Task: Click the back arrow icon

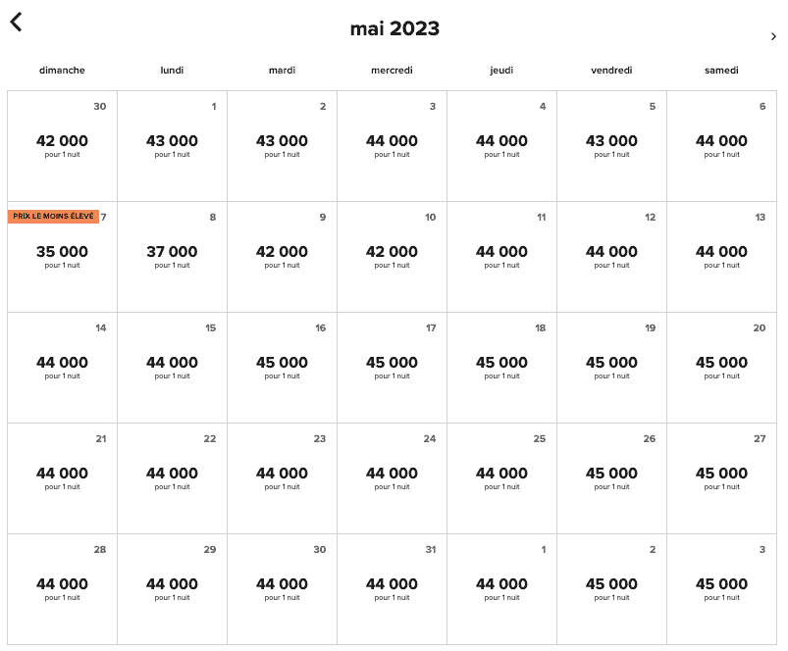Action: click(x=16, y=22)
